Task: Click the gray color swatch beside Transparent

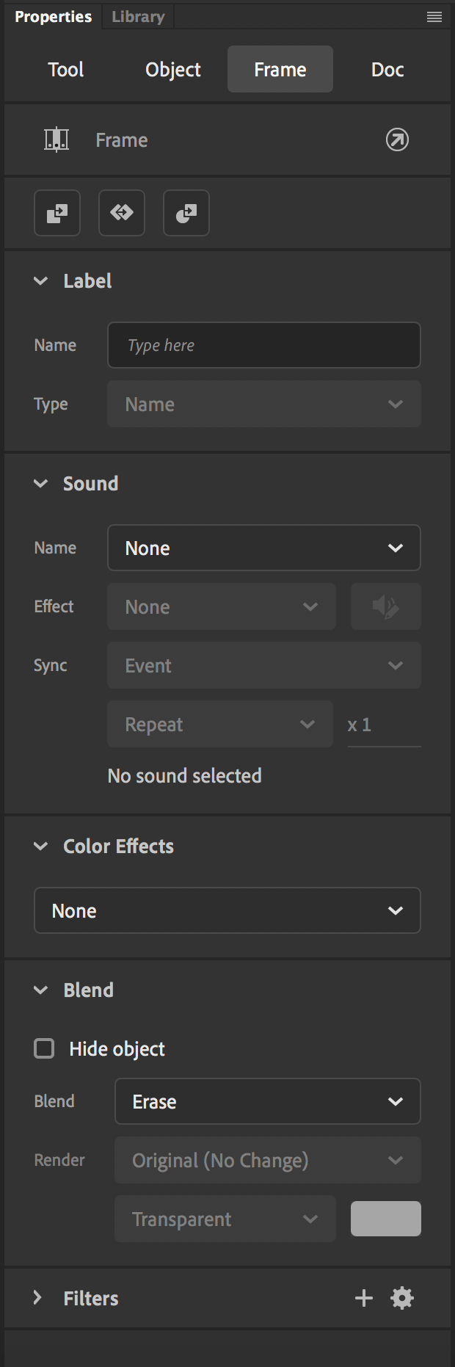Action: click(386, 1219)
